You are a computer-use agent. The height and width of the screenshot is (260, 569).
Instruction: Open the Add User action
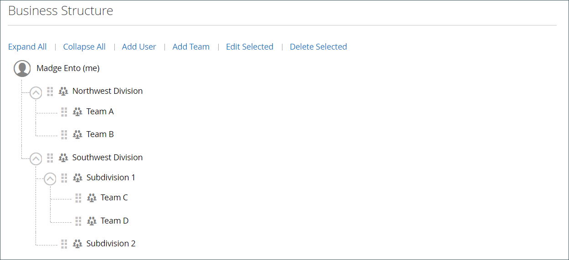pos(139,47)
